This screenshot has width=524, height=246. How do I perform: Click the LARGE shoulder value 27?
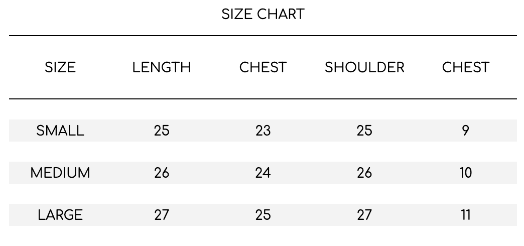364,215
